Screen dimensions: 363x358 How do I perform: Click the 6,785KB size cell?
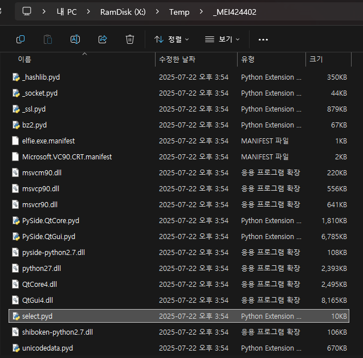tap(334, 237)
